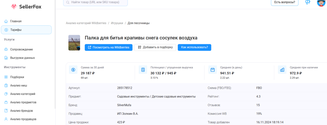327x125 pixels.
Task: Open the user avatar profile
Action: click(321, 3)
